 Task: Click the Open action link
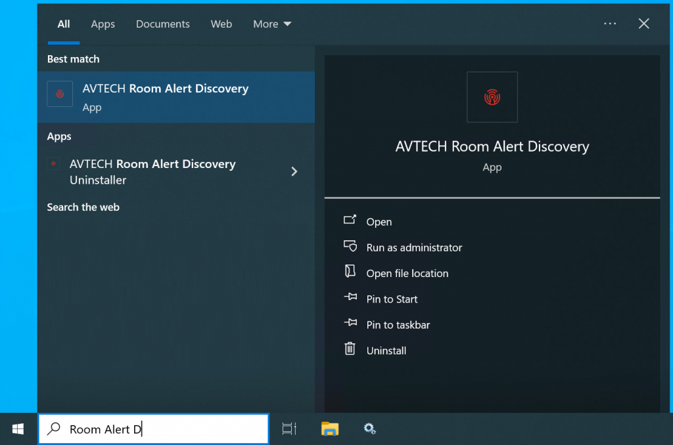[380, 222]
